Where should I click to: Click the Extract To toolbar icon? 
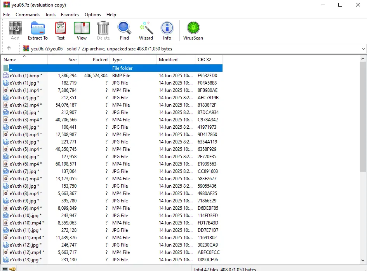click(x=38, y=31)
